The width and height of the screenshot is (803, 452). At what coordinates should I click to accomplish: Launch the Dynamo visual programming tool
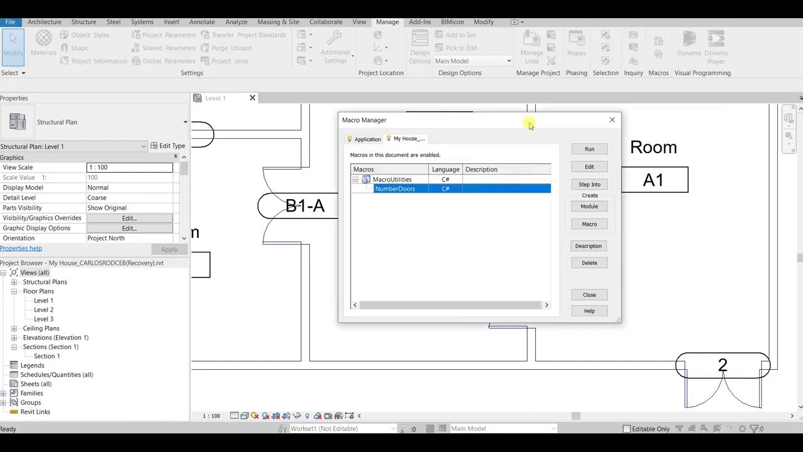[x=689, y=44]
